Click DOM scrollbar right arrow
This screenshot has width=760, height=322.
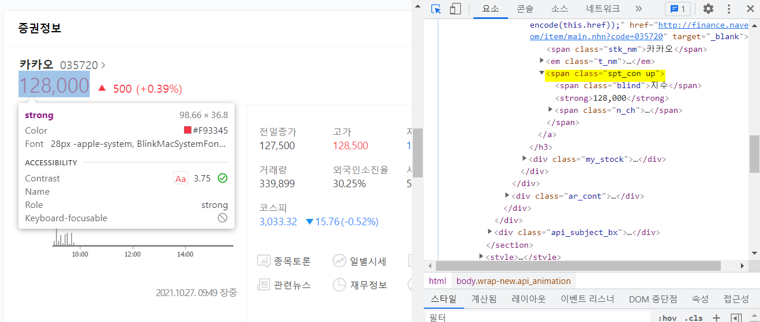tap(744, 266)
